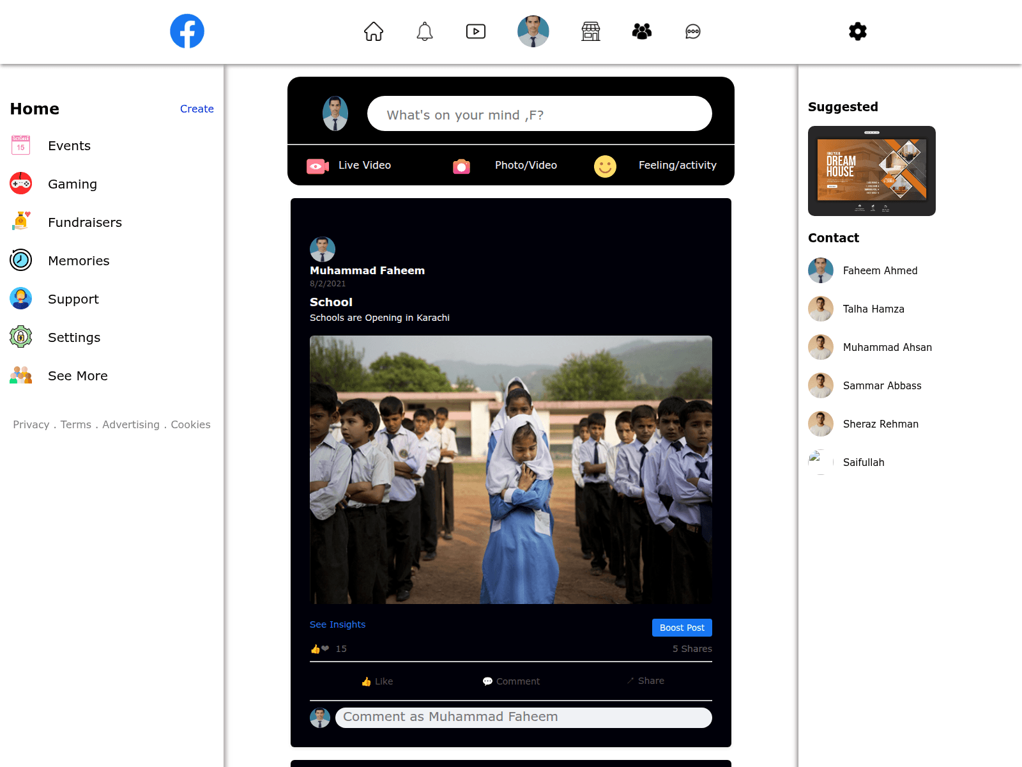
Task: Open See Insights link
Action: [x=338, y=624]
